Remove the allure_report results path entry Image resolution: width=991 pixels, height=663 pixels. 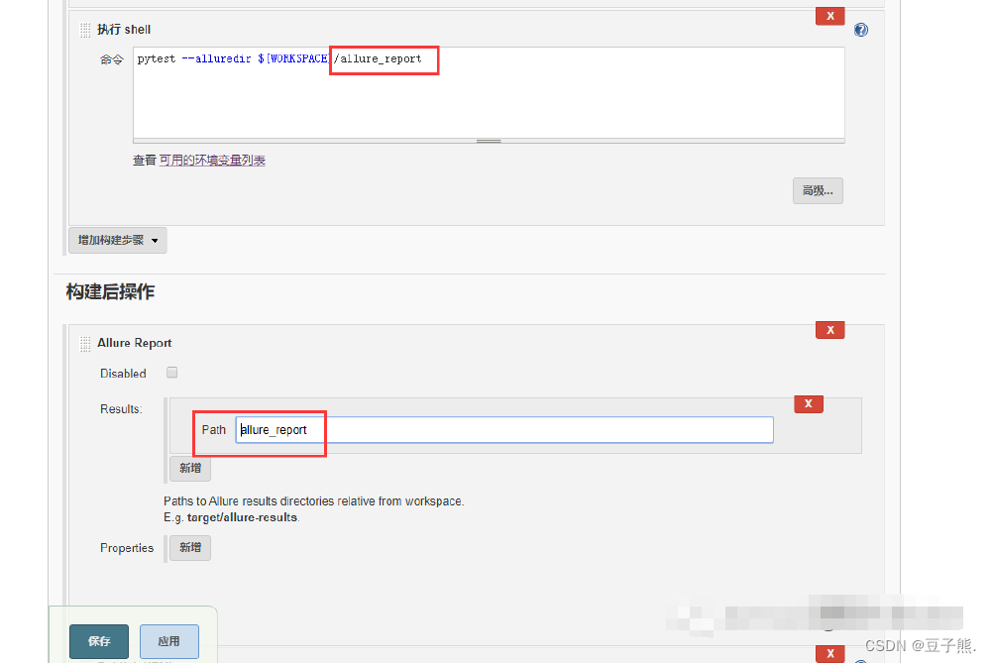809,404
